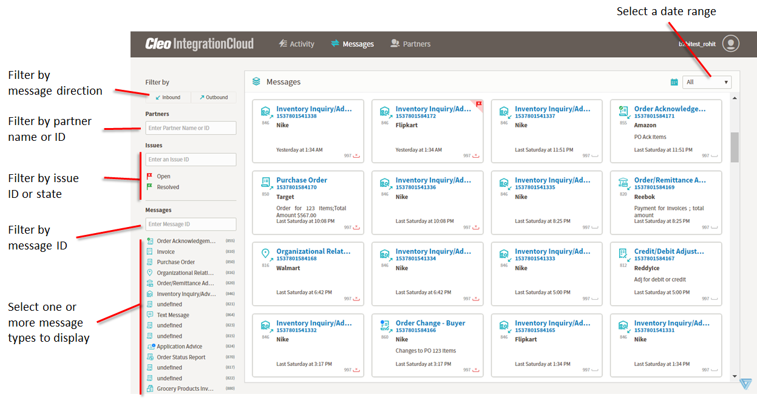Click the Purchase Order card document icon
Viewport: 757px width, 400px height.
265,181
